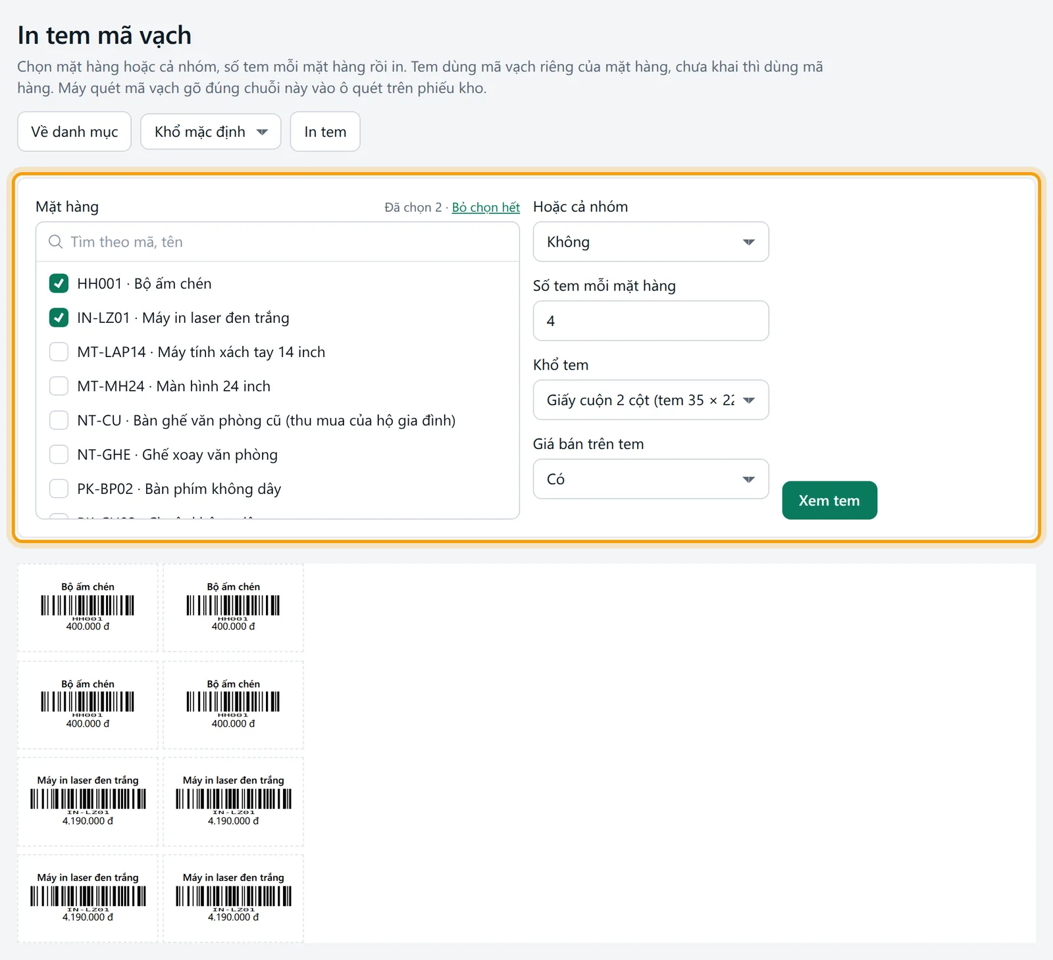Click the IN-LZ01 · Máy in laser đen trắng text
The width and height of the screenshot is (1053, 960).
click(x=183, y=318)
